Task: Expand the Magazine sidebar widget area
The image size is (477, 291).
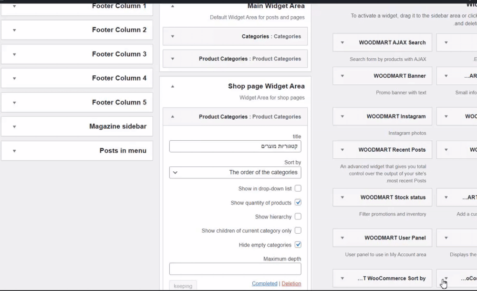Action: coord(14,127)
